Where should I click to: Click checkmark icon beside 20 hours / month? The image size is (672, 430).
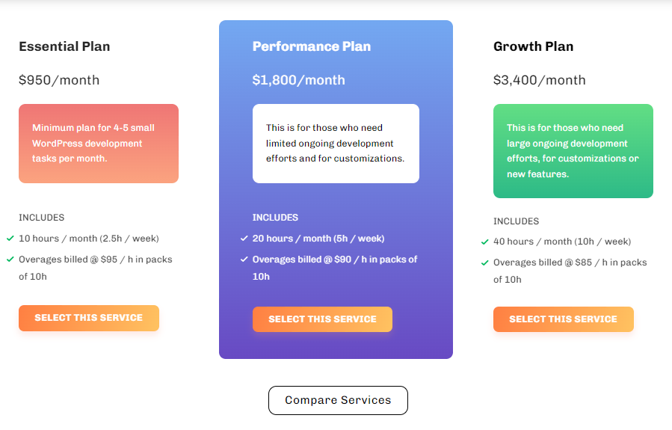click(x=244, y=239)
